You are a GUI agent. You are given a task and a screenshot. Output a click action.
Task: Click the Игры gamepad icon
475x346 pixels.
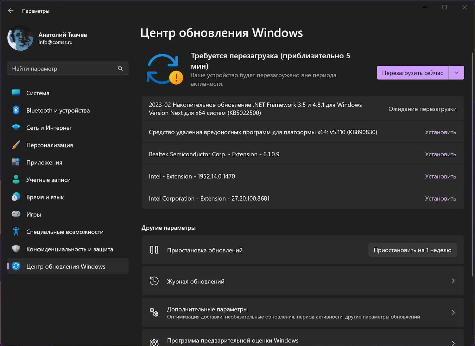tap(16, 214)
